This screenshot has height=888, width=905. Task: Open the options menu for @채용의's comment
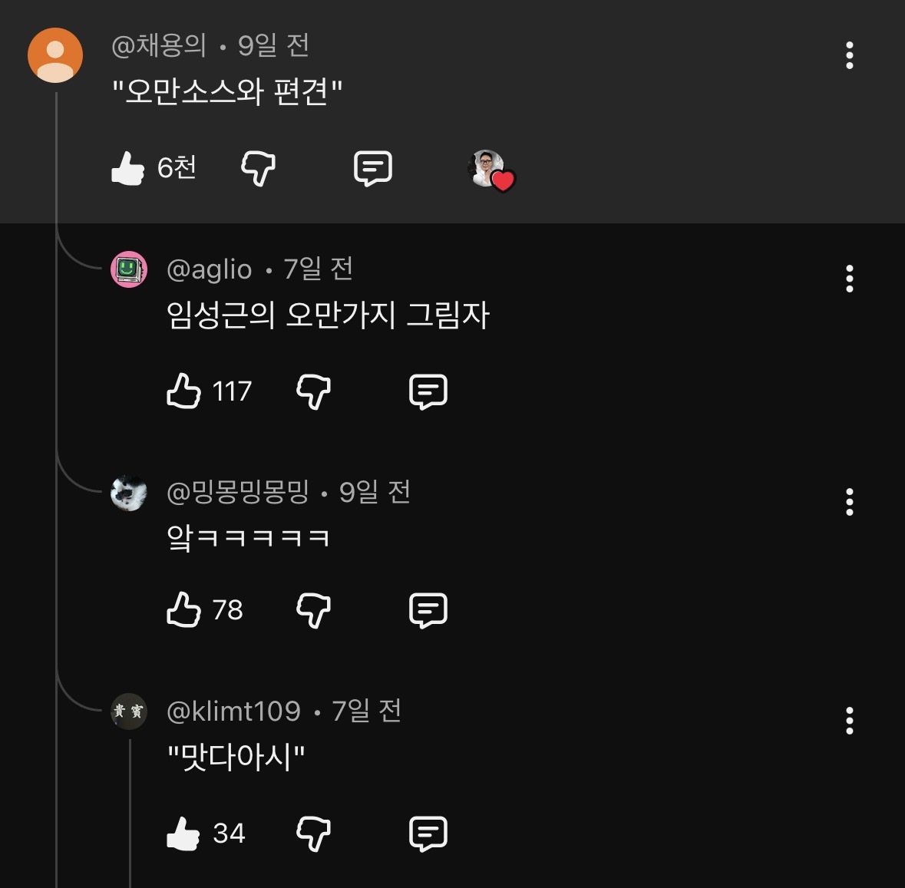pyautogui.click(x=849, y=56)
